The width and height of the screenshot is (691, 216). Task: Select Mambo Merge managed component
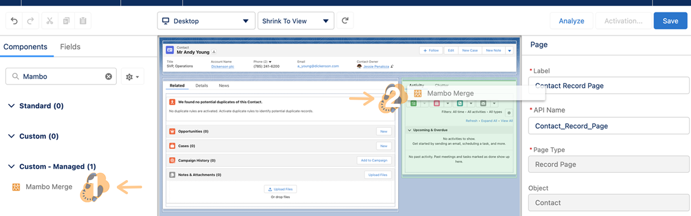point(49,187)
